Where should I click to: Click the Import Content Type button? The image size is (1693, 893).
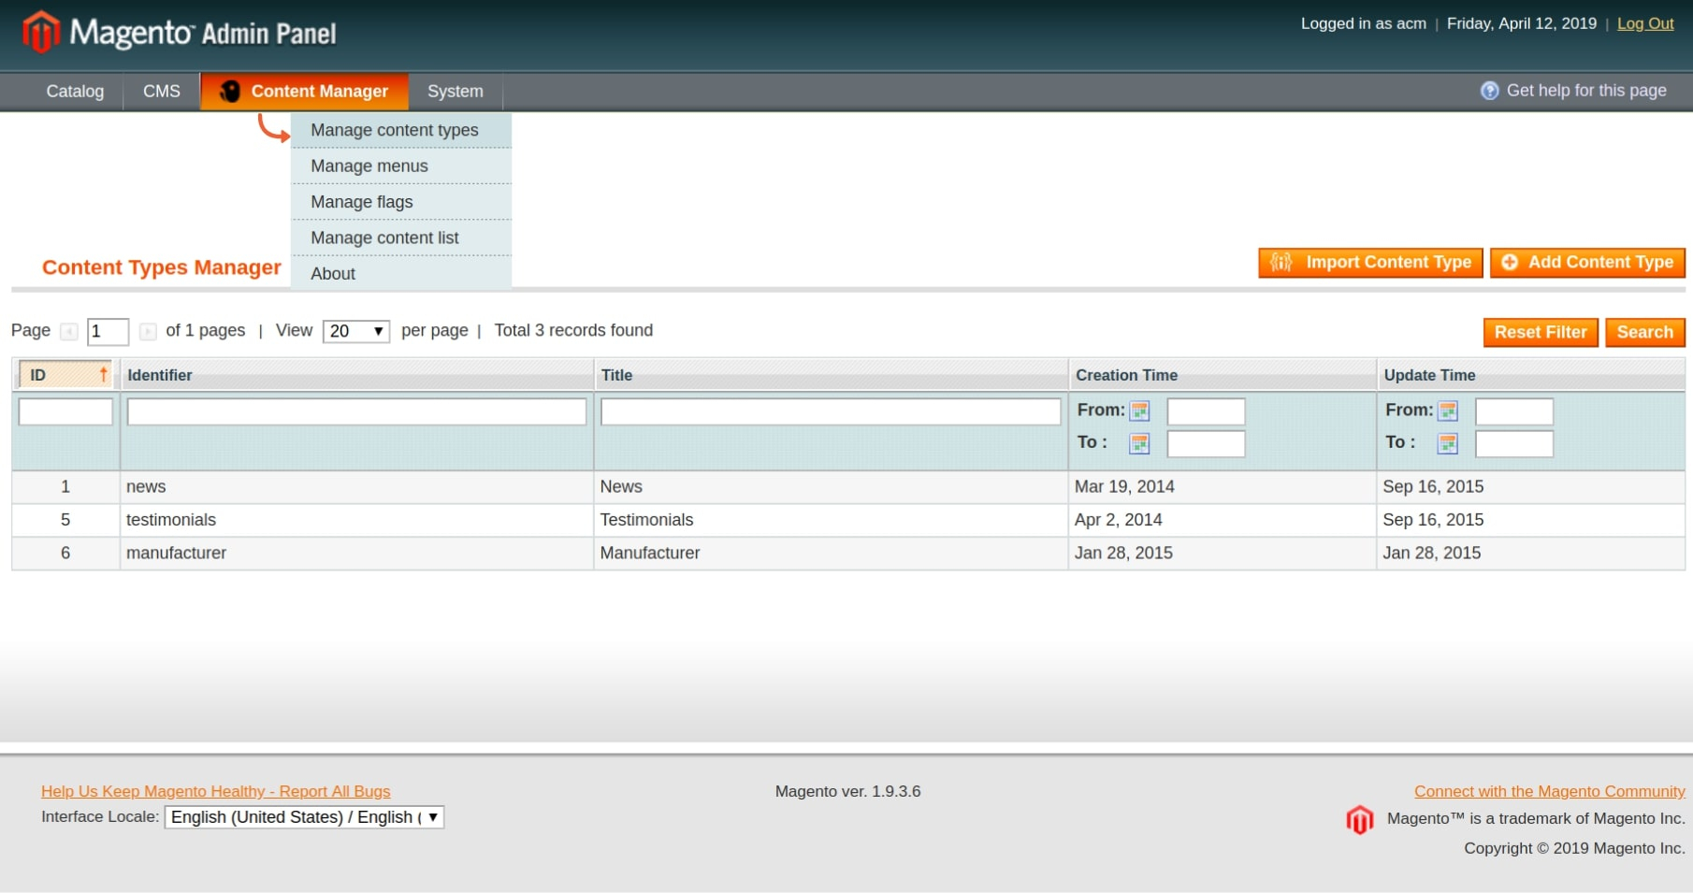(1370, 263)
